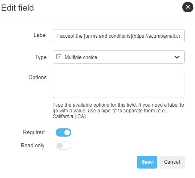Image resolution: width=195 pixels, height=178 pixels.
Task: Click the options help text about pipe separator
Action: point(118,111)
